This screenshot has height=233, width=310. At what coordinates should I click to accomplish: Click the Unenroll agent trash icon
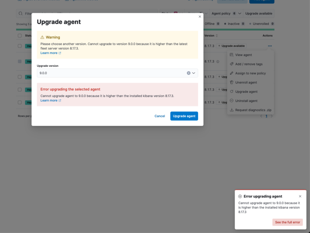tap(232, 82)
